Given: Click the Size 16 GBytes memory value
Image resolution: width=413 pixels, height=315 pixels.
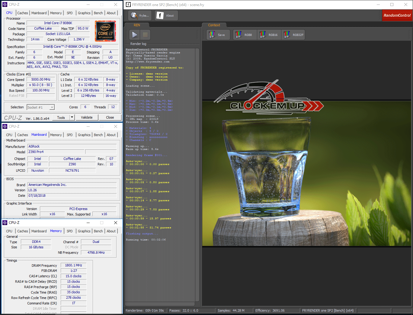Looking at the screenshot, I should click(36, 247).
